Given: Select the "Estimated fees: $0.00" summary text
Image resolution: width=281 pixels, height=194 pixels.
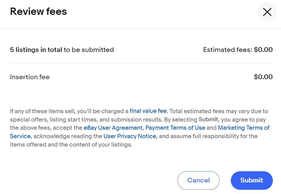Looking at the screenshot, I should 238,50.
